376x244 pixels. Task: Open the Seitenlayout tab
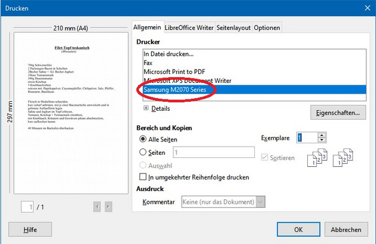pyautogui.click(x=233, y=28)
